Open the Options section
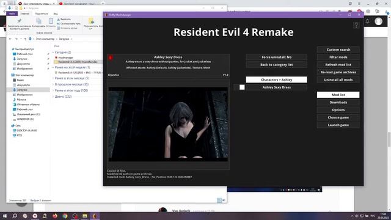The width and height of the screenshot is (391, 220). [x=338, y=110]
